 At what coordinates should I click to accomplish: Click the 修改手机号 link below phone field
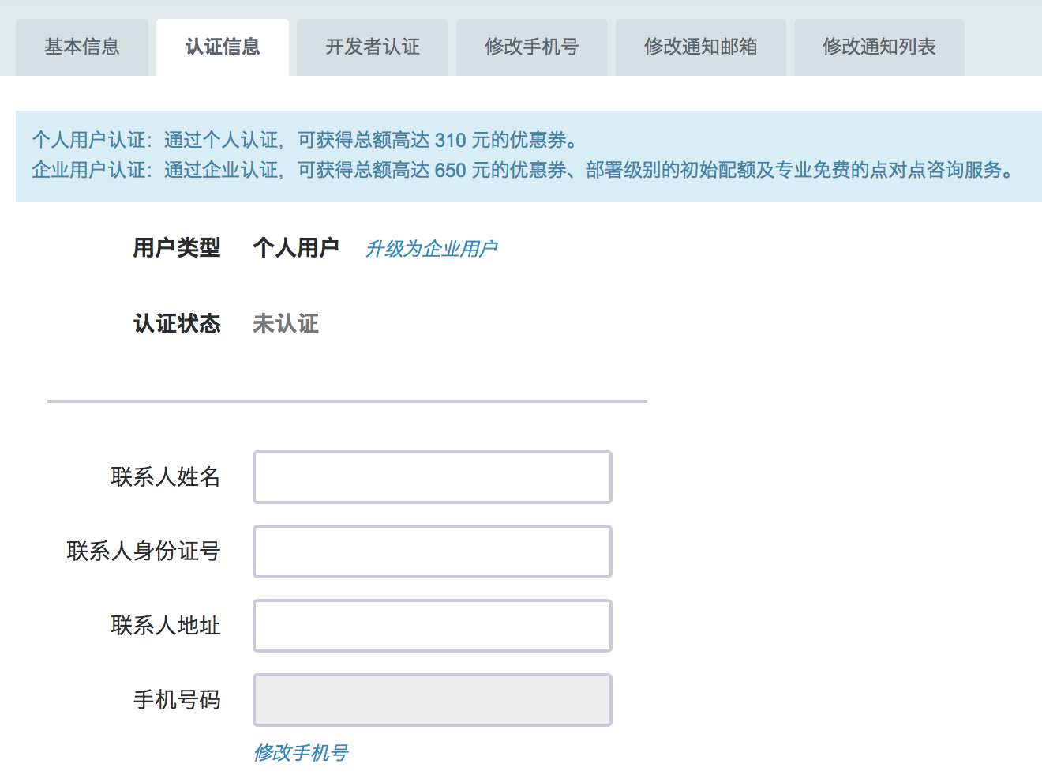tap(301, 753)
